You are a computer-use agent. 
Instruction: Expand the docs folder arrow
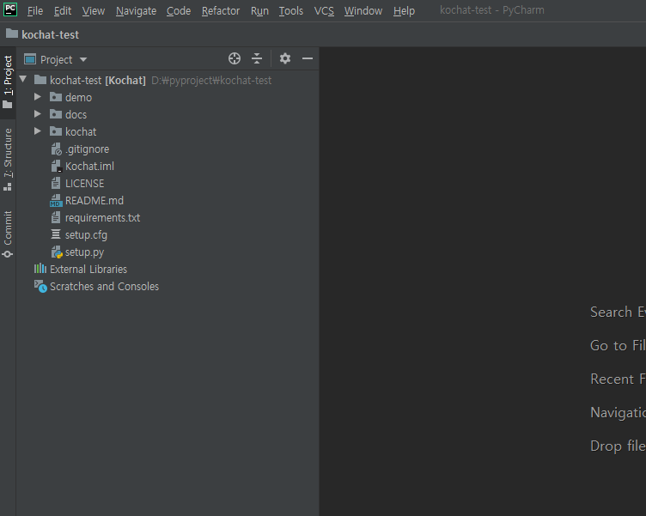pyautogui.click(x=38, y=113)
